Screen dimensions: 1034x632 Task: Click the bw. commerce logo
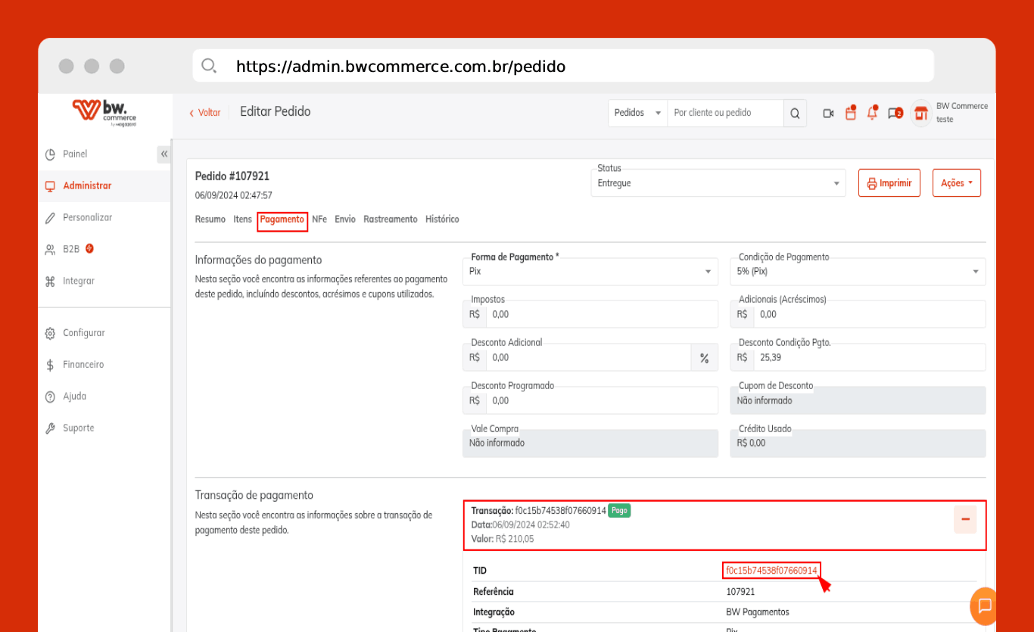coord(104,113)
